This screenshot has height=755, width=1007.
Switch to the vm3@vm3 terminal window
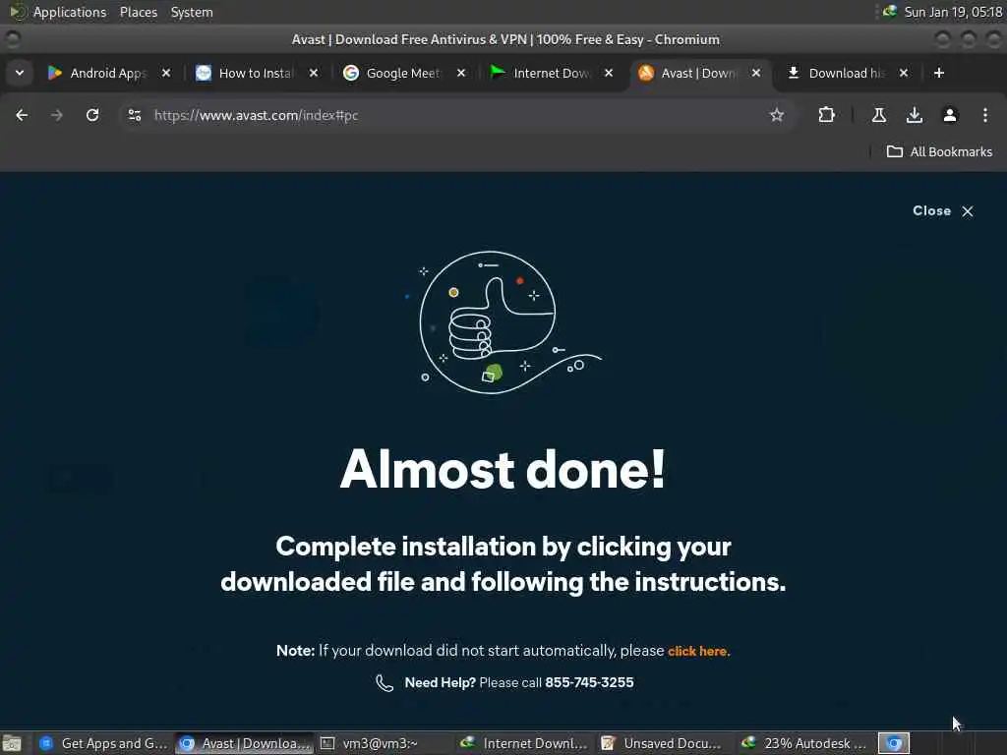coord(385,743)
